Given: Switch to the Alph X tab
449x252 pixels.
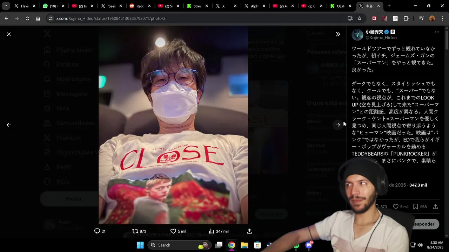Looking at the screenshot, I should (255, 6).
